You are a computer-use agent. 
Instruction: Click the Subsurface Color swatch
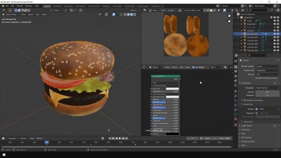[x=172, y=97]
